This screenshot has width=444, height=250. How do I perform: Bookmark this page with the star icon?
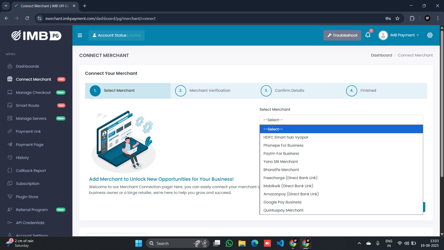coord(397,18)
